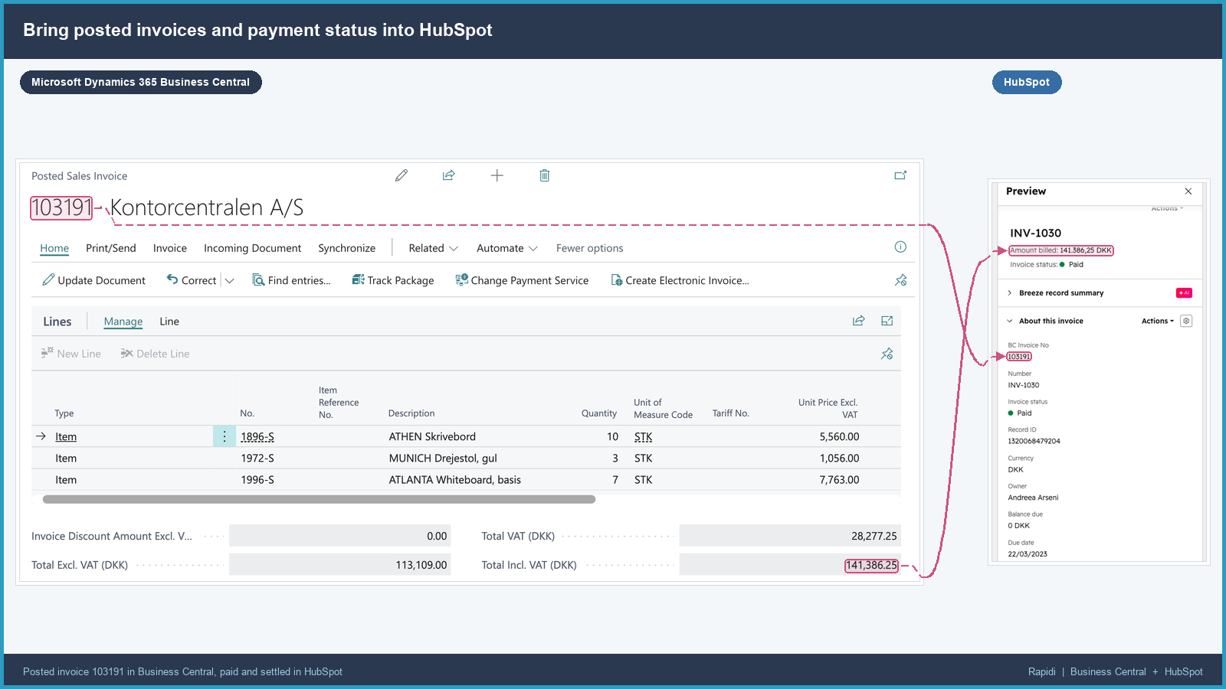Image resolution: width=1226 pixels, height=689 pixels.
Task: Click Track Package action
Action: pyautogui.click(x=393, y=280)
